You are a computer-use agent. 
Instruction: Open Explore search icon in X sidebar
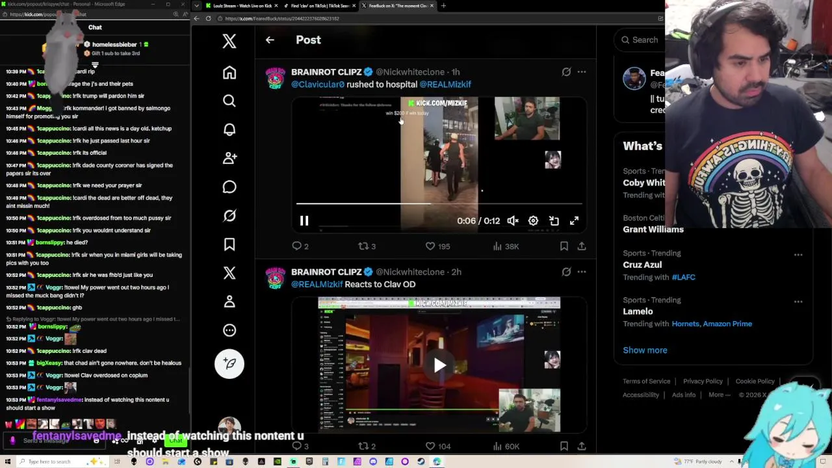coord(229,101)
